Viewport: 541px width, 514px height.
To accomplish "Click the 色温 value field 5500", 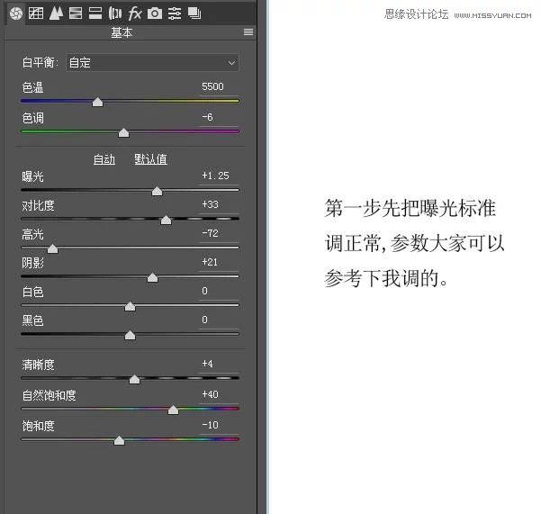I will pos(219,86).
